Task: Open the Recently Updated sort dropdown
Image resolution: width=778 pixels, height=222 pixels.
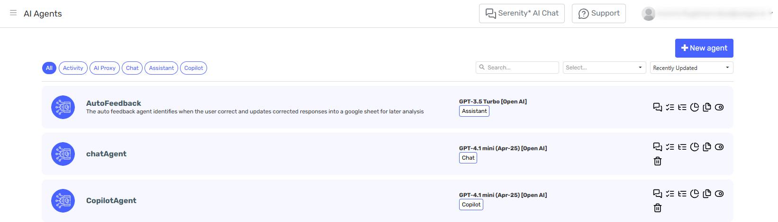Action: pyautogui.click(x=691, y=68)
